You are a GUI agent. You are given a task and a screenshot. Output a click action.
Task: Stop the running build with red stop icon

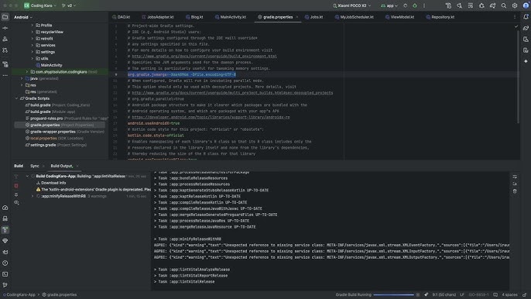pos(16,186)
